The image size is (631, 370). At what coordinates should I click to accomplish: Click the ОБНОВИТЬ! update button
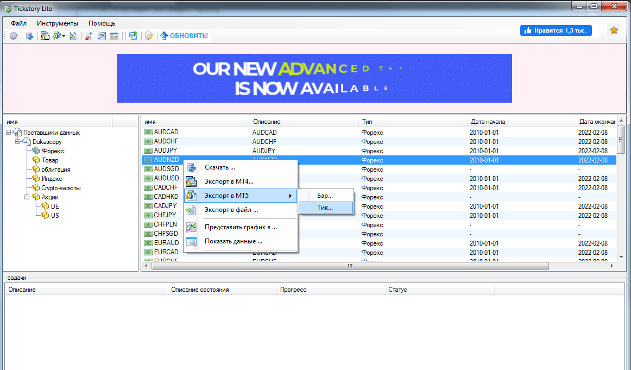(184, 36)
